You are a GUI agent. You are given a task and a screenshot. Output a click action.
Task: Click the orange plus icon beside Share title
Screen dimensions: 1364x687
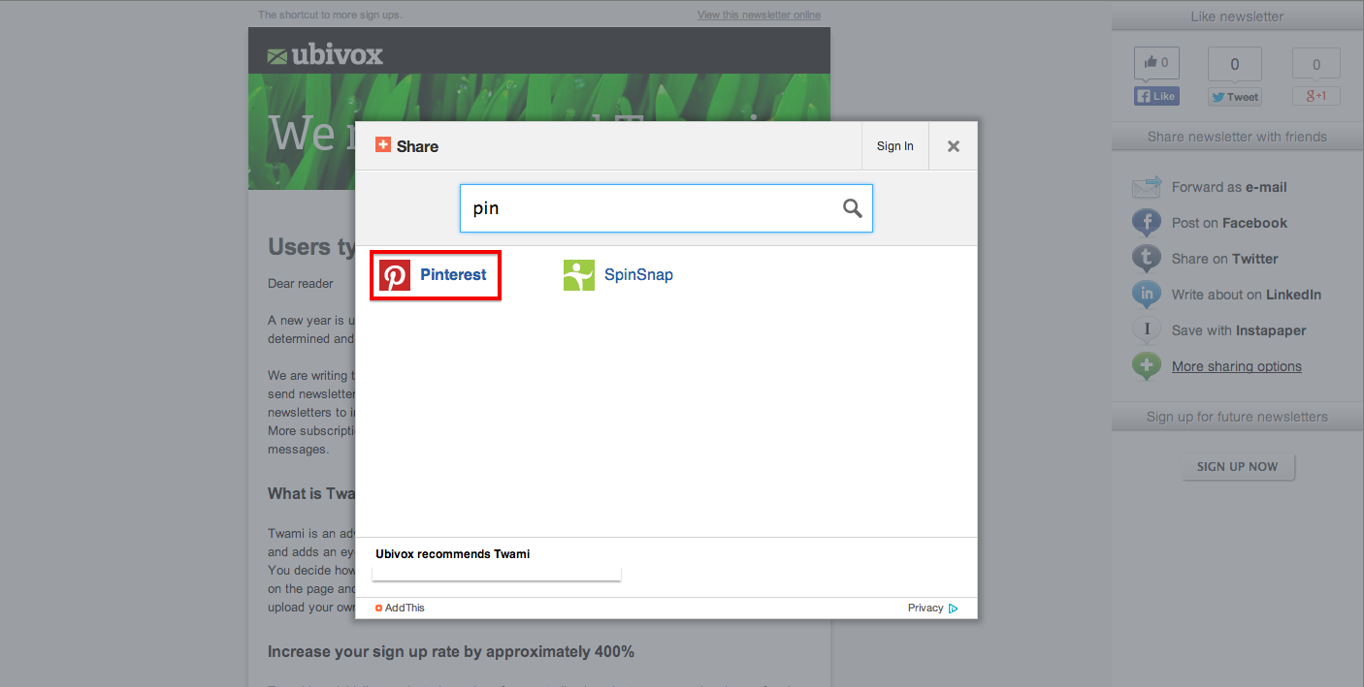point(383,144)
